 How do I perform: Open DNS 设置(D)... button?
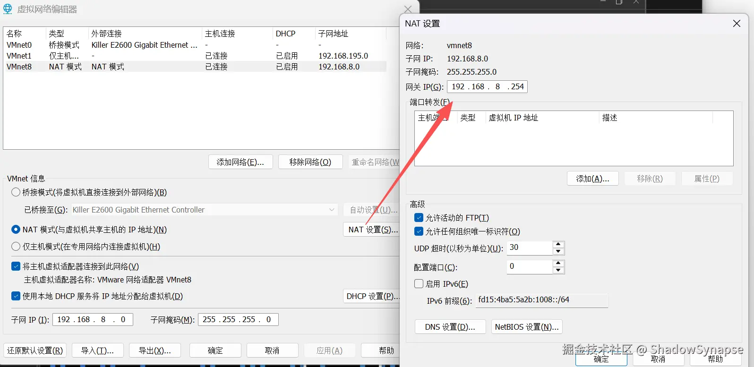(450, 327)
